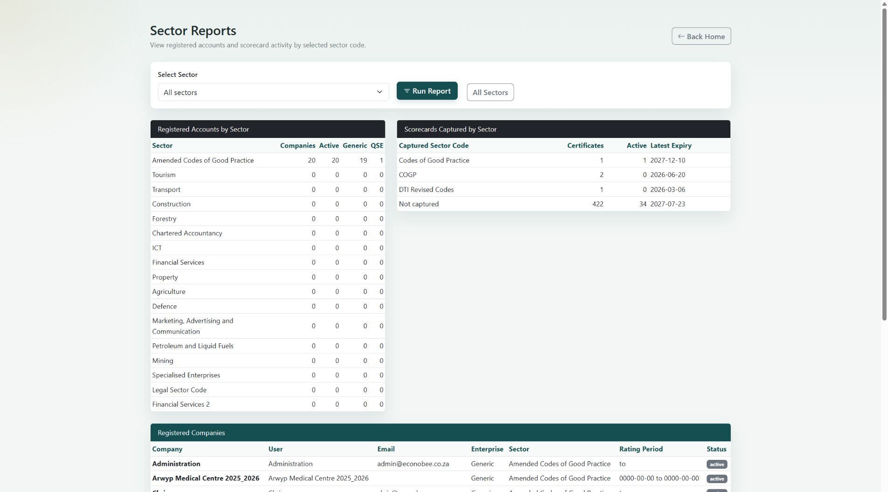888x492 pixels.
Task: Click the Back Home button
Action: (x=701, y=36)
